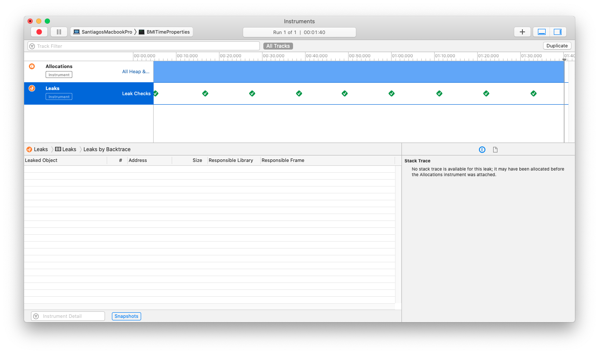599x354 pixels.
Task: Switch to the document inspector tab
Action: pyautogui.click(x=495, y=149)
